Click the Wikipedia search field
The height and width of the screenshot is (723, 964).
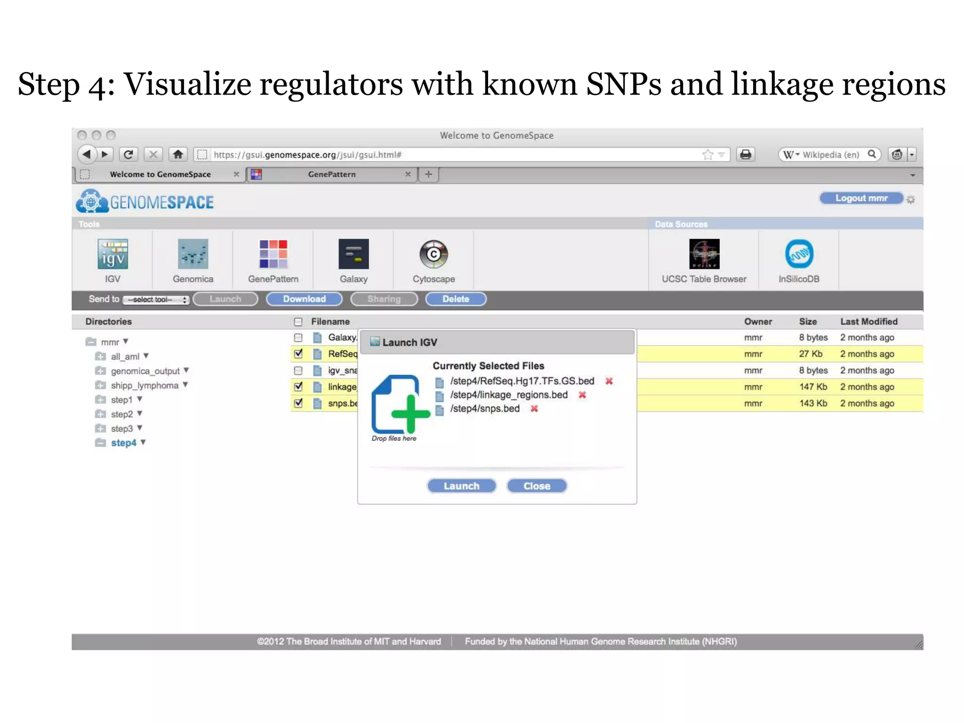[x=831, y=154]
